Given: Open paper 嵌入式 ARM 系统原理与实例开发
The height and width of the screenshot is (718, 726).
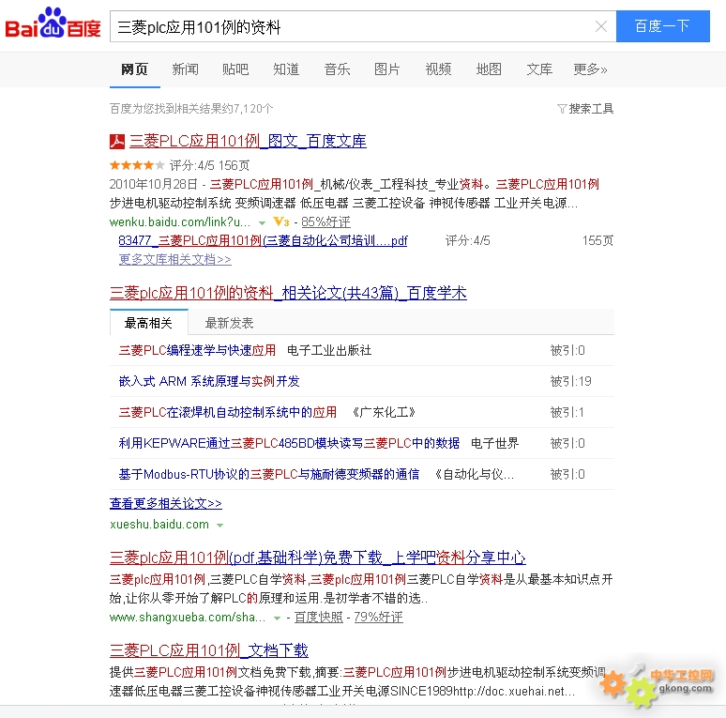Looking at the screenshot, I should tap(209, 382).
